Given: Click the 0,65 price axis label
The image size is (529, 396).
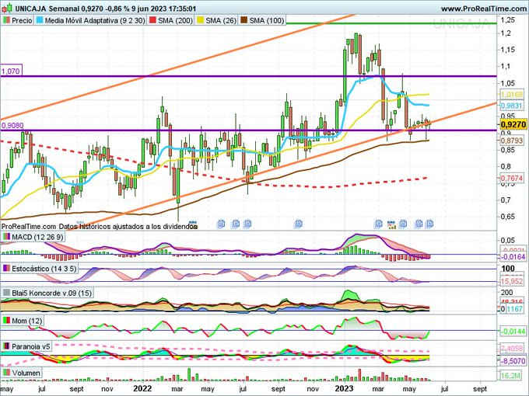Looking at the screenshot, I should (507, 216).
